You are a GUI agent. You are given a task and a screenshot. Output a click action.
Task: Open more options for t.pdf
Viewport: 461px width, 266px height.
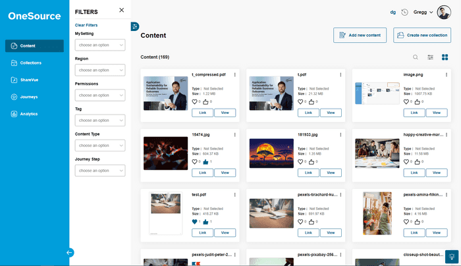(340, 74)
